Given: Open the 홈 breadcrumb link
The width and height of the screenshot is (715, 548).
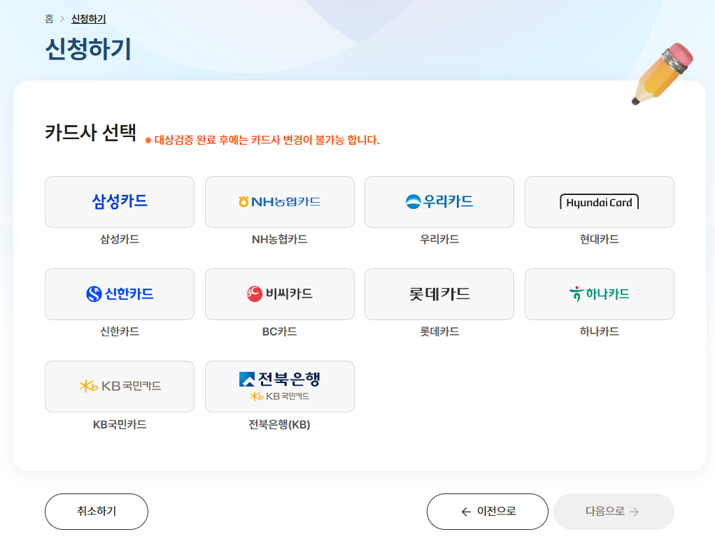Looking at the screenshot, I should point(48,17).
